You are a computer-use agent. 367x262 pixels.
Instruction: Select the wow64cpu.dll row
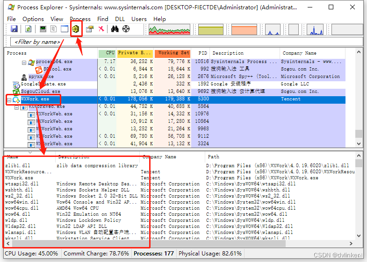180,208
